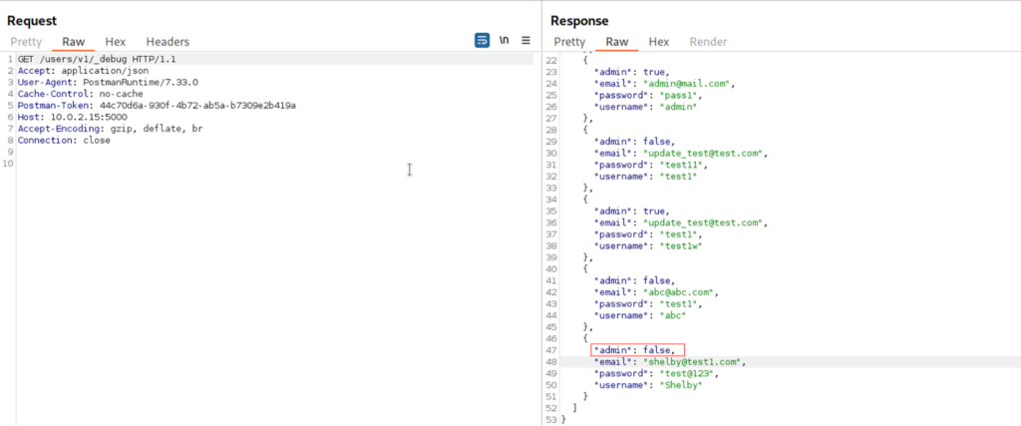Click the Accept: application/json header line
This screenshot has width=1021, height=426.
pyautogui.click(x=84, y=71)
